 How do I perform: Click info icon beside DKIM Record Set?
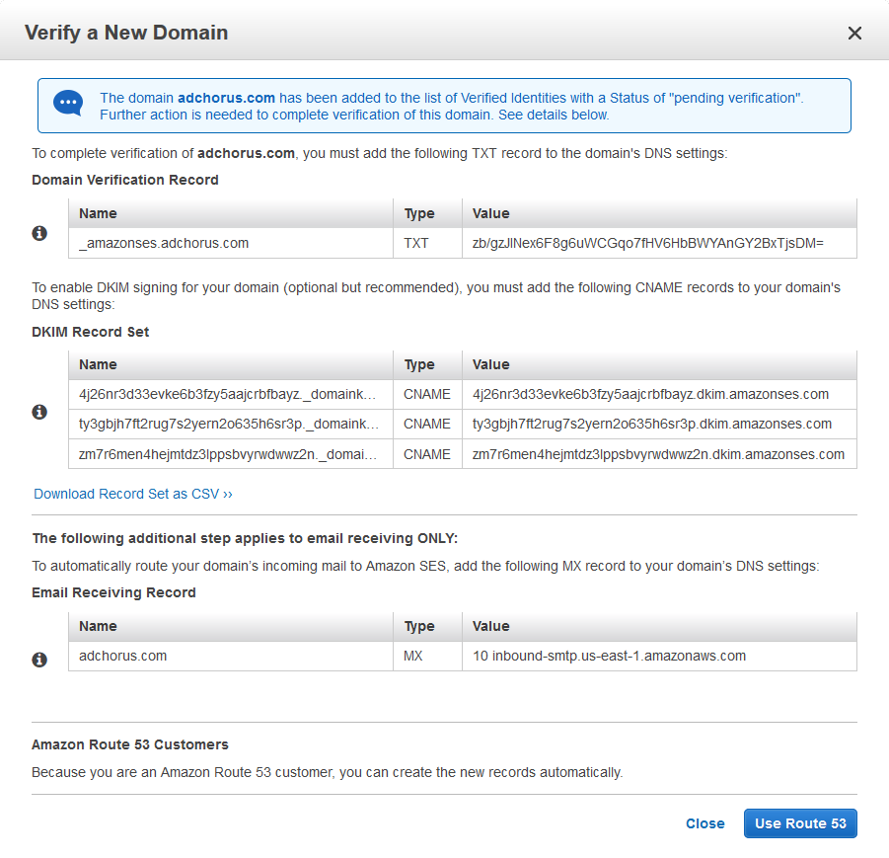(x=39, y=412)
